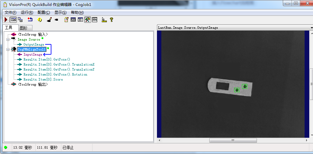Click the 已停止 status text
Image resolution: width=313 pixels, height=154 pixels.
[x=68, y=148]
